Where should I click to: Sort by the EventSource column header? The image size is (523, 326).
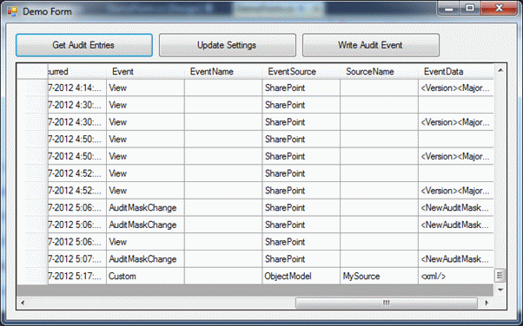[301, 71]
